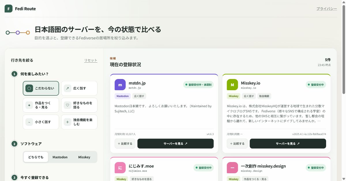Click the 5件 result count
The width and height of the screenshot is (346, 181).
(x=328, y=60)
